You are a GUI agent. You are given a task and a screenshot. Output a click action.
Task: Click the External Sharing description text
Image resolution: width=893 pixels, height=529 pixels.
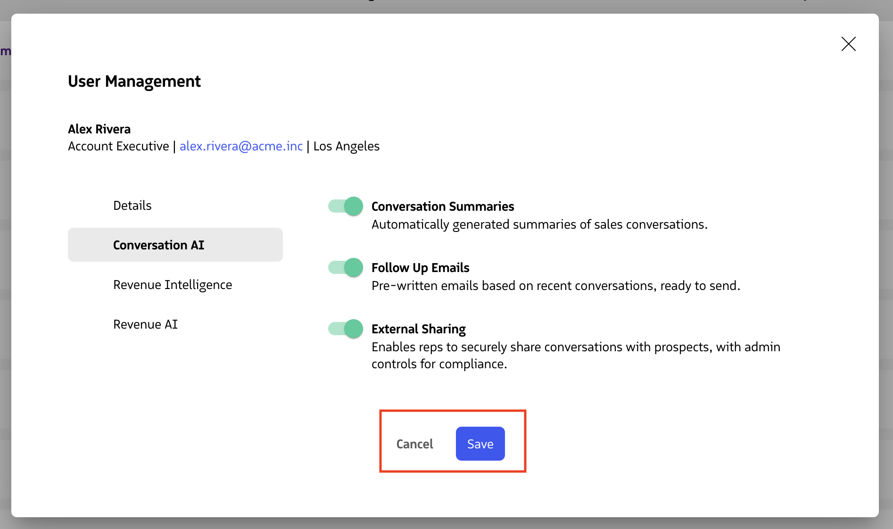575,355
